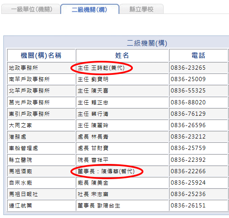Select the 縣立醫院 agency cell

tap(41, 160)
